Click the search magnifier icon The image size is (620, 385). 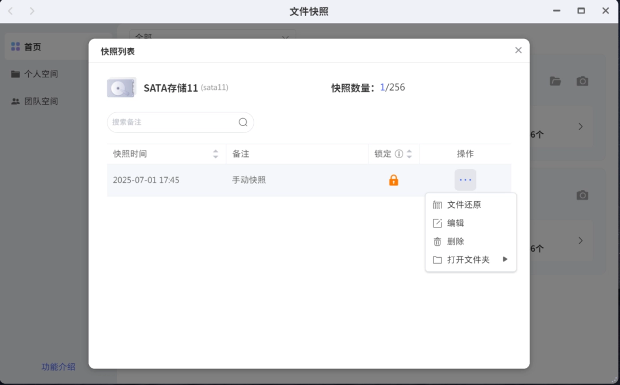(x=243, y=122)
